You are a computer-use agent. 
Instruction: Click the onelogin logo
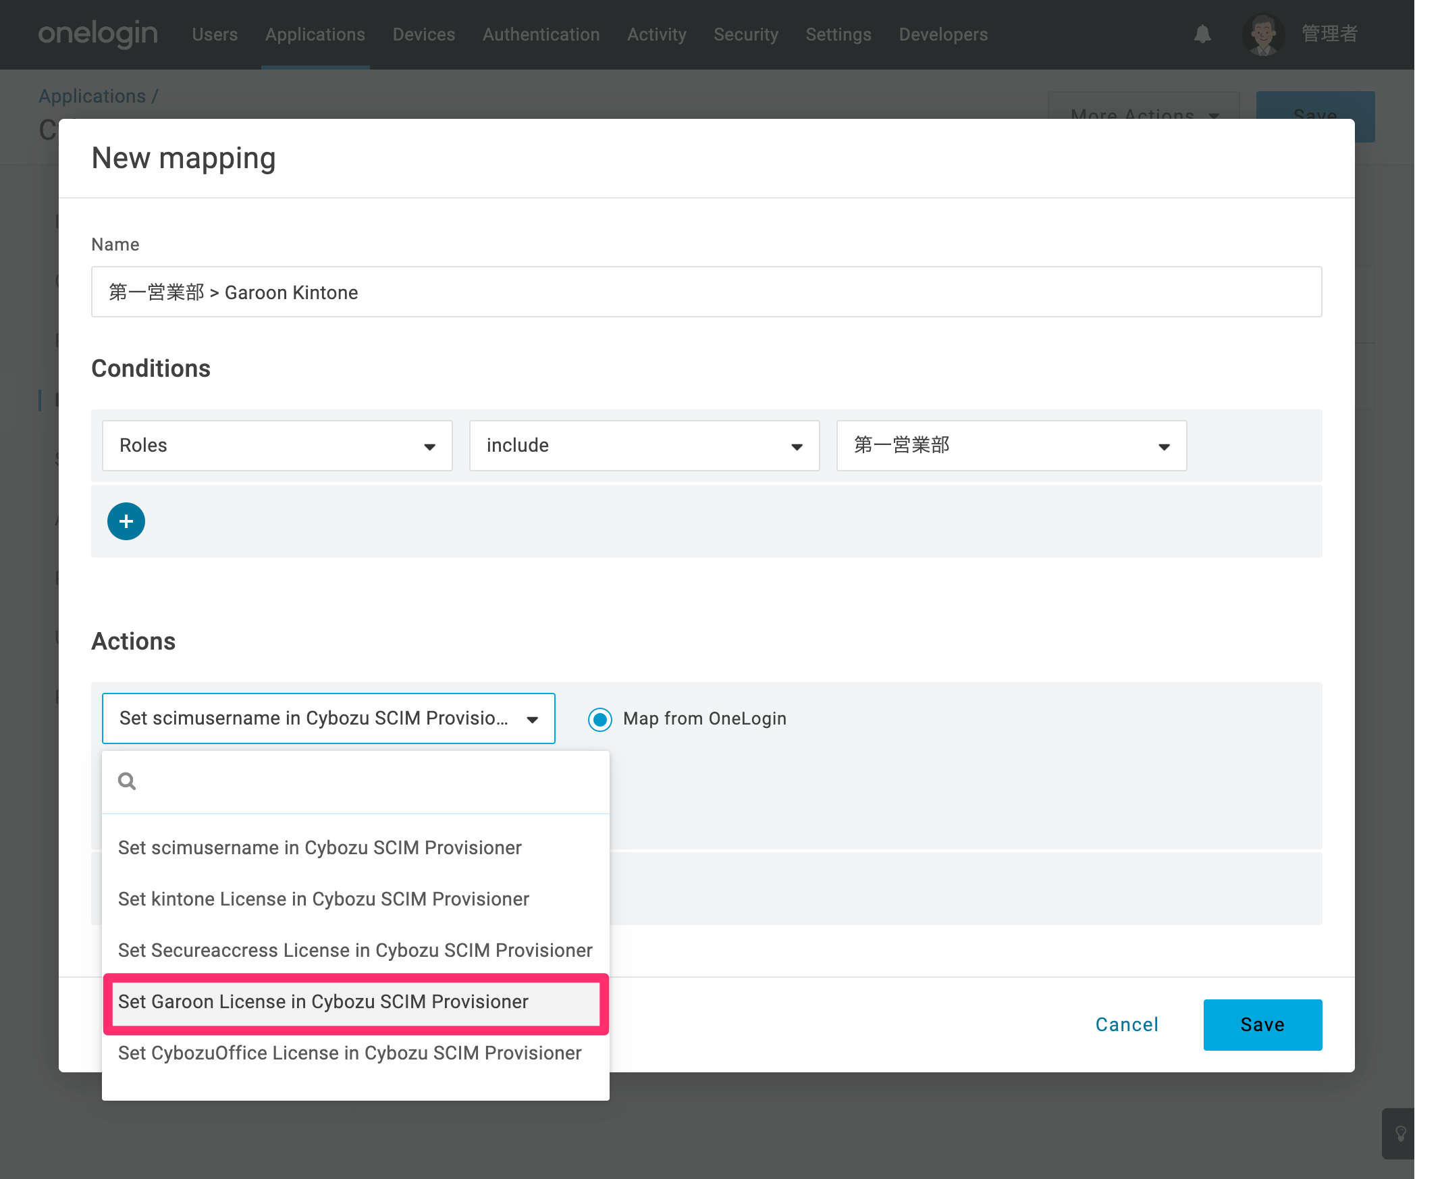98,34
